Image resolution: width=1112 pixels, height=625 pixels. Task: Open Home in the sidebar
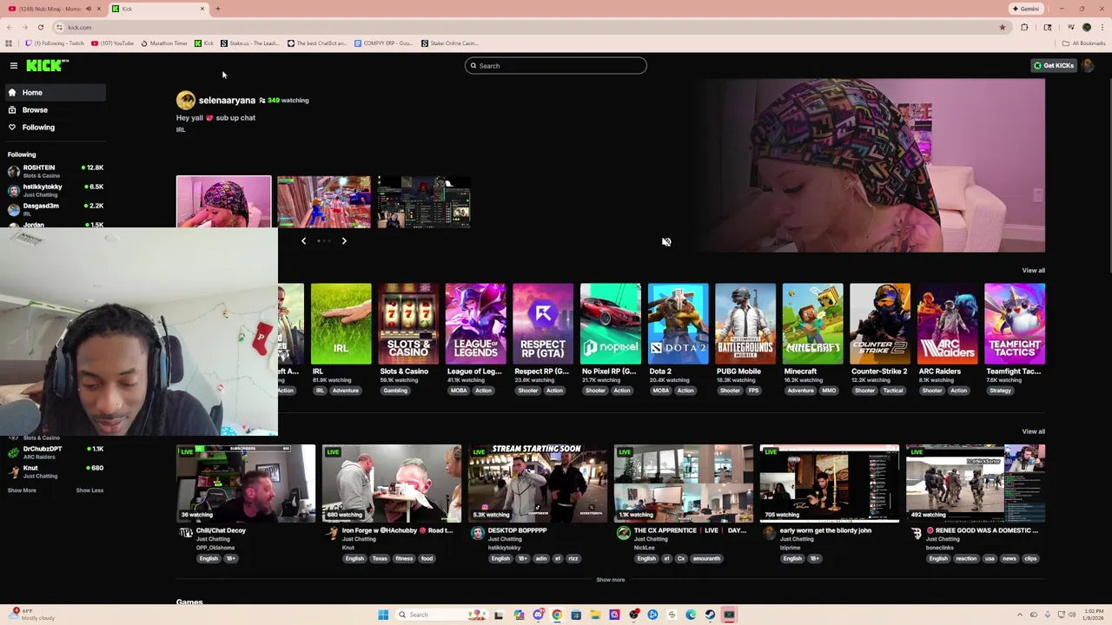[54, 92]
